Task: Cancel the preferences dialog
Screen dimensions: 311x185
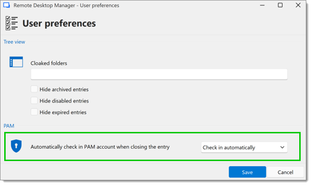Action: pos(285,172)
